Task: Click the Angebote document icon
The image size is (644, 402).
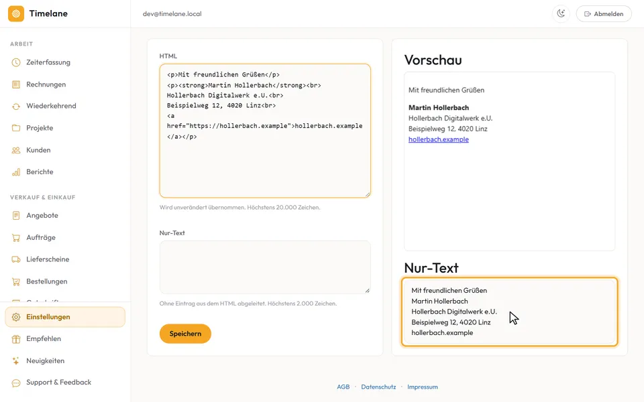Action: [x=16, y=215]
